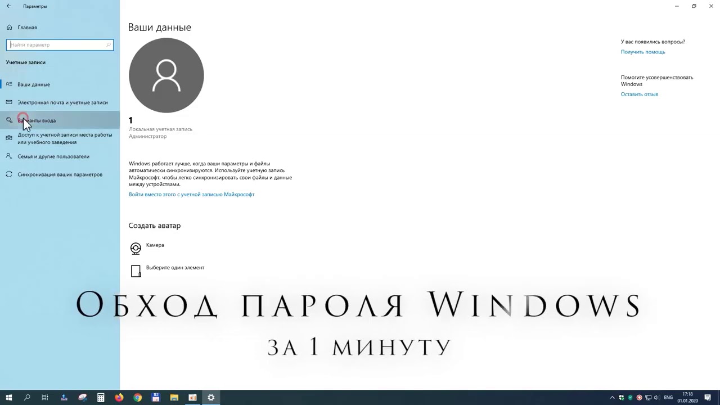Viewport: 720px width, 405px height.
Task: Switch ENG input language
Action: (668, 398)
